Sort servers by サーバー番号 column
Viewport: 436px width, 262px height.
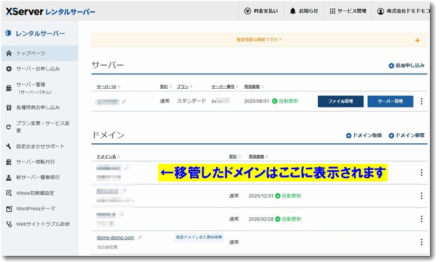225,87
